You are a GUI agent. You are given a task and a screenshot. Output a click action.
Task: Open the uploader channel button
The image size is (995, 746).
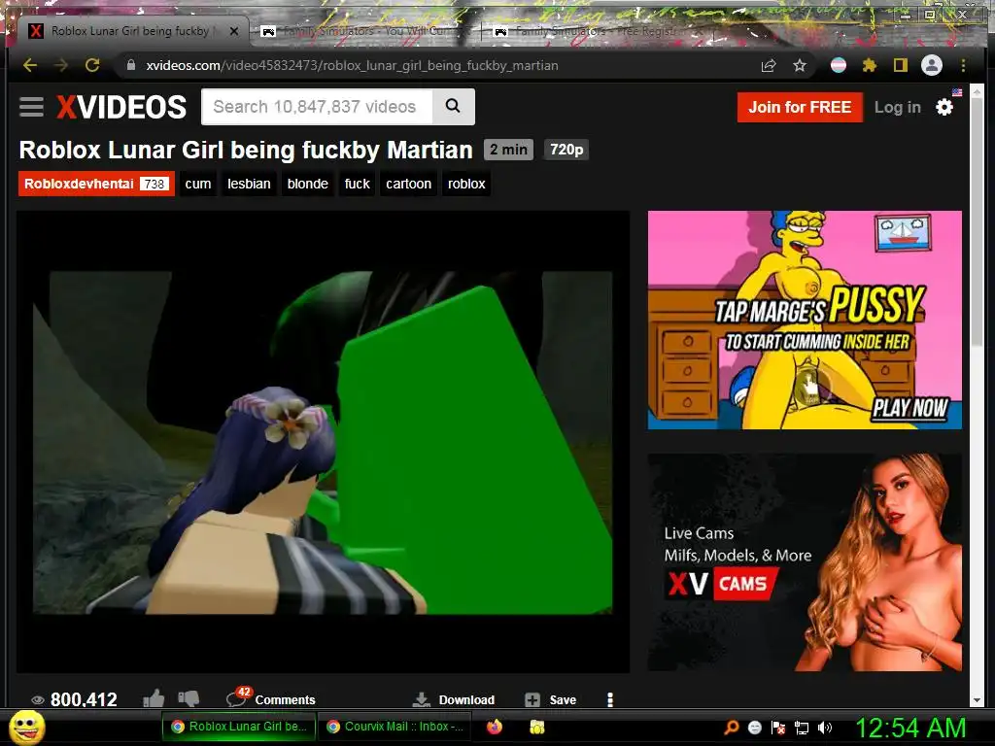(96, 184)
